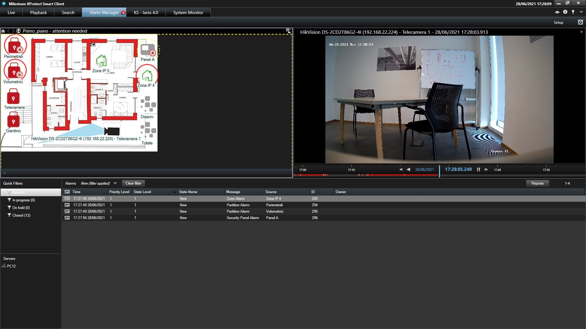
Task: Click image icon of alarm 293 row
Action: click(x=67, y=199)
